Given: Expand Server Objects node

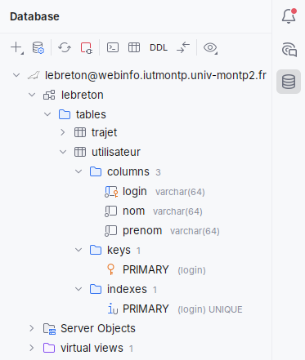Looking at the screenshot, I should (x=32, y=328).
